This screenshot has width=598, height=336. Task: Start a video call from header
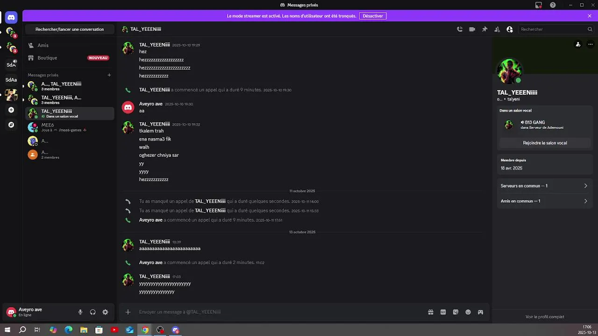(x=472, y=29)
